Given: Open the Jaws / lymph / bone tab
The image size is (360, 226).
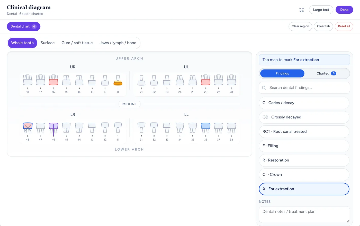Looking at the screenshot, I should pos(118,43).
